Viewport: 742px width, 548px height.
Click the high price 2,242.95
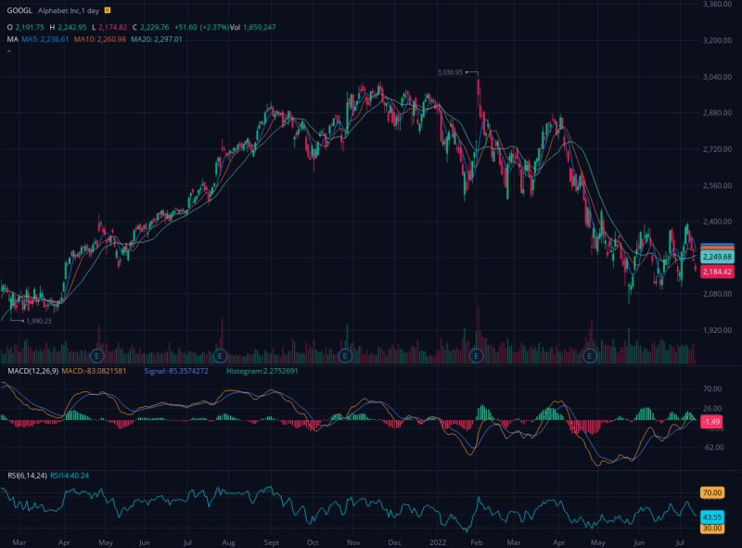point(72,28)
